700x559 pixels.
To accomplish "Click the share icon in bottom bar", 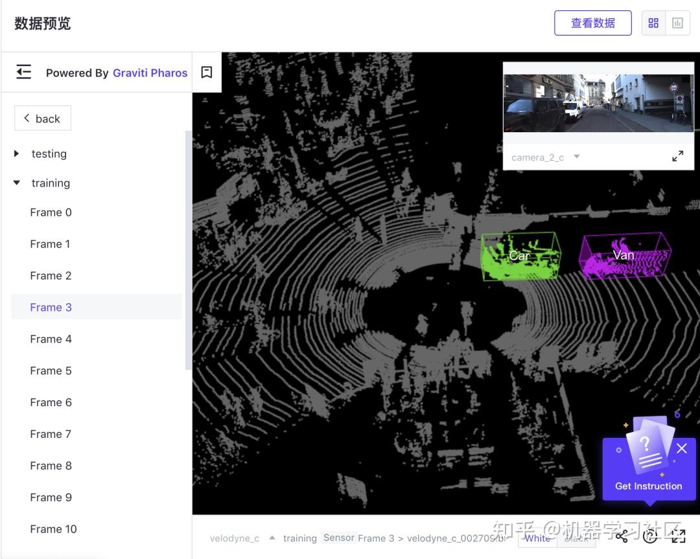I will [622, 536].
